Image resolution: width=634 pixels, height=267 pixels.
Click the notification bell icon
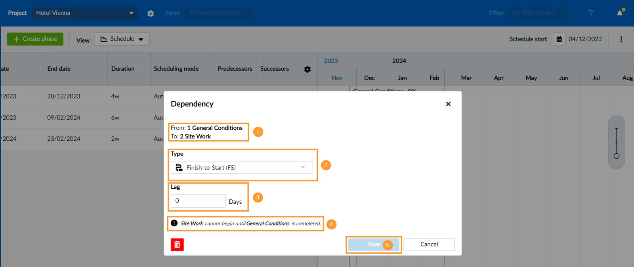pyautogui.click(x=620, y=13)
